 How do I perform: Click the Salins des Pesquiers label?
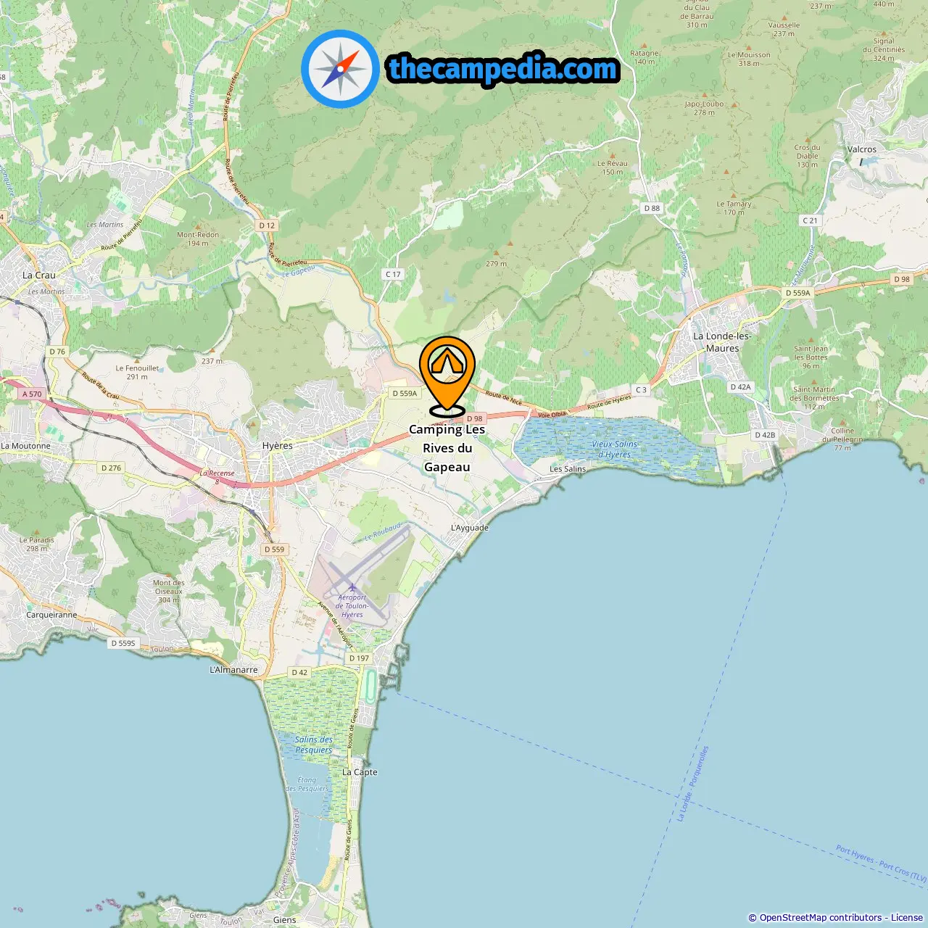pyautogui.click(x=314, y=745)
